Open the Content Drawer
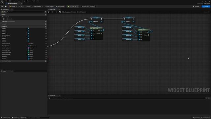The image size is (211, 119). [6, 118]
